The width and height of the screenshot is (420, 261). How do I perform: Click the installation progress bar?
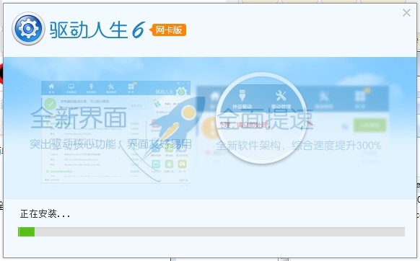coord(211,232)
